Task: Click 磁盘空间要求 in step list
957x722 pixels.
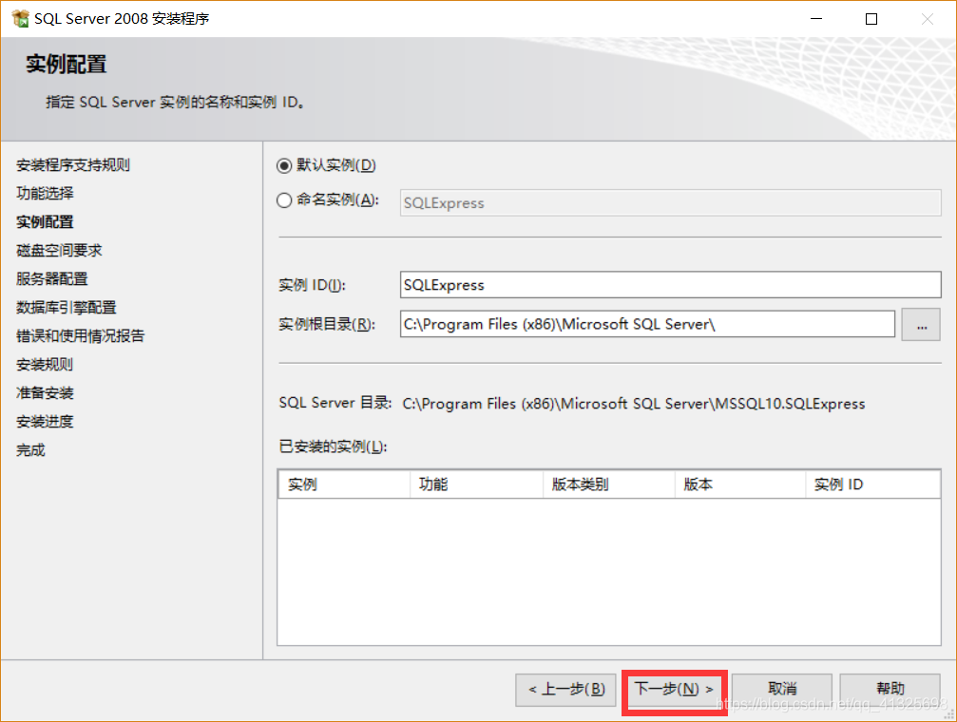Action: (59, 250)
